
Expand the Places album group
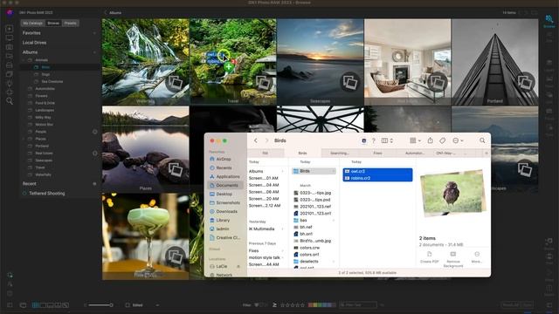[x=24, y=139]
